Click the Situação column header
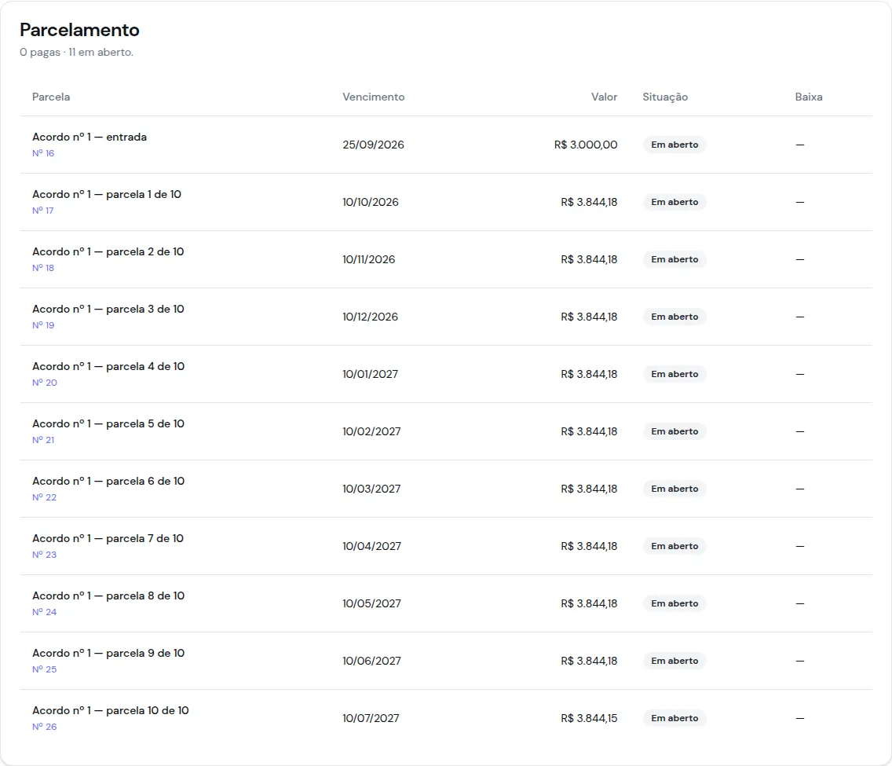Screen dimensions: 892x766 coord(666,97)
